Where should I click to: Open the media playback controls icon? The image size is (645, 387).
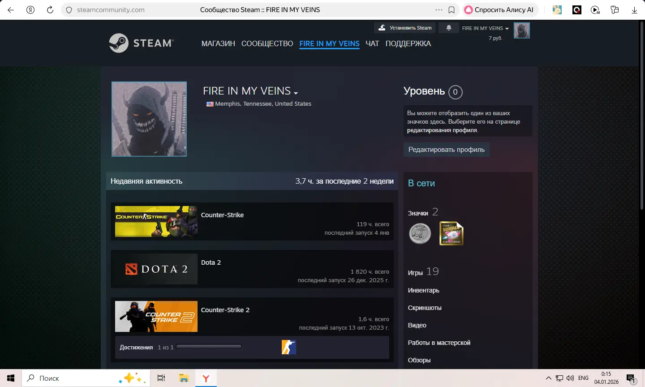click(595, 10)
